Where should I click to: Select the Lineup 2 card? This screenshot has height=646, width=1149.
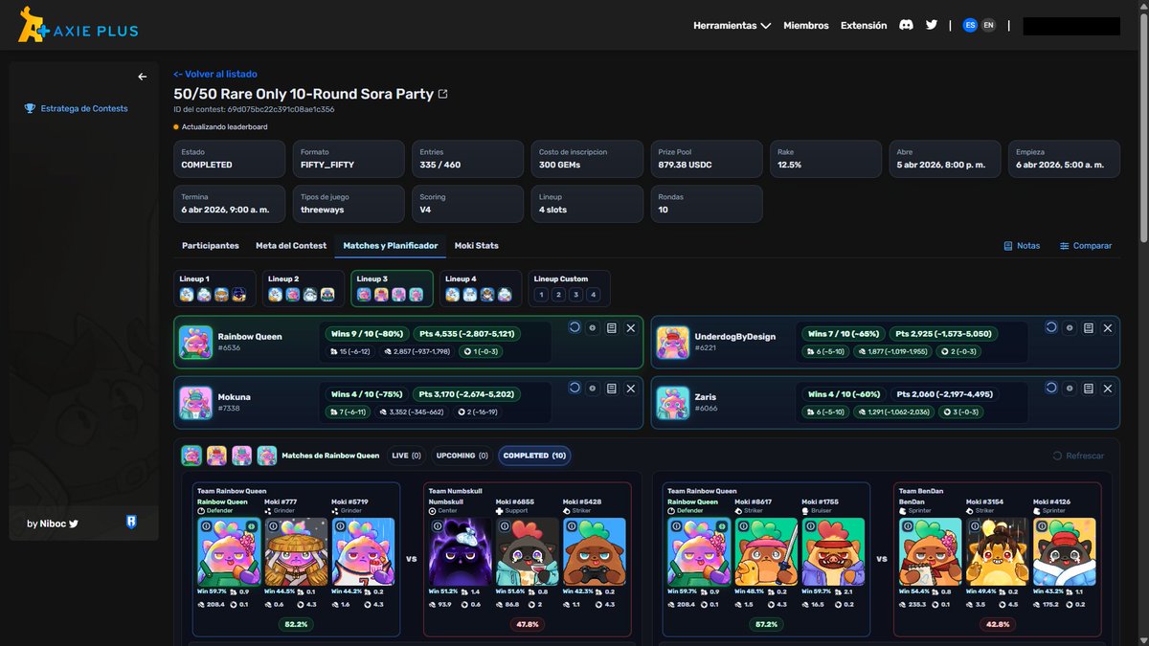point(303,289)
